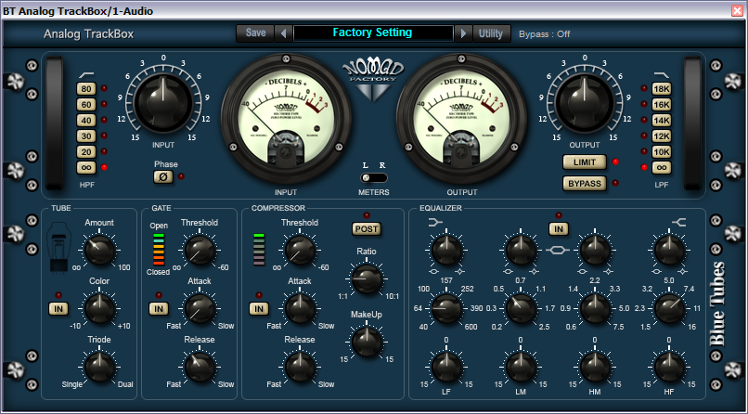
Task: Click the large INPUT gain knob
Action: pyautogui.click(x=163, y=102)
